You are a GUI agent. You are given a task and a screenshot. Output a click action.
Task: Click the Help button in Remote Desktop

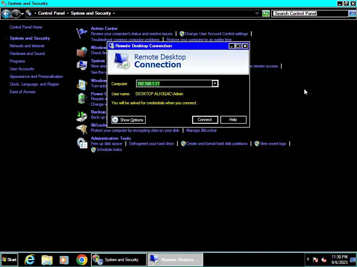[x=233, y=120]
